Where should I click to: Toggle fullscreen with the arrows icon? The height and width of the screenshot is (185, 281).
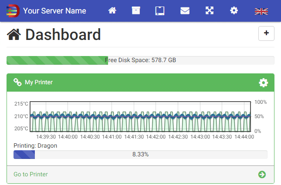click(x=210, y=10)
